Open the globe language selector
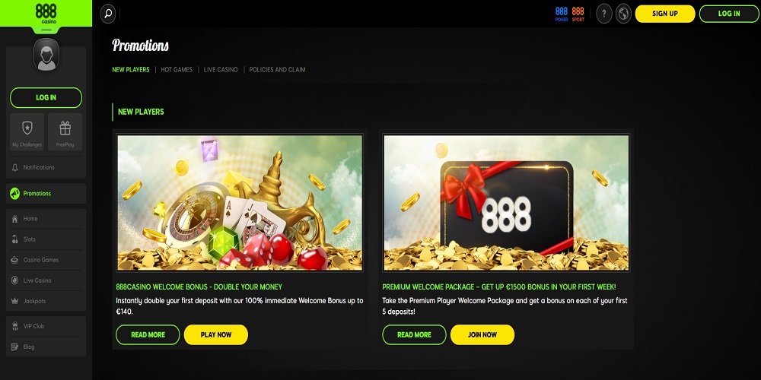The width and height of the screenshot is (761, 380). (x=623, y=14)
